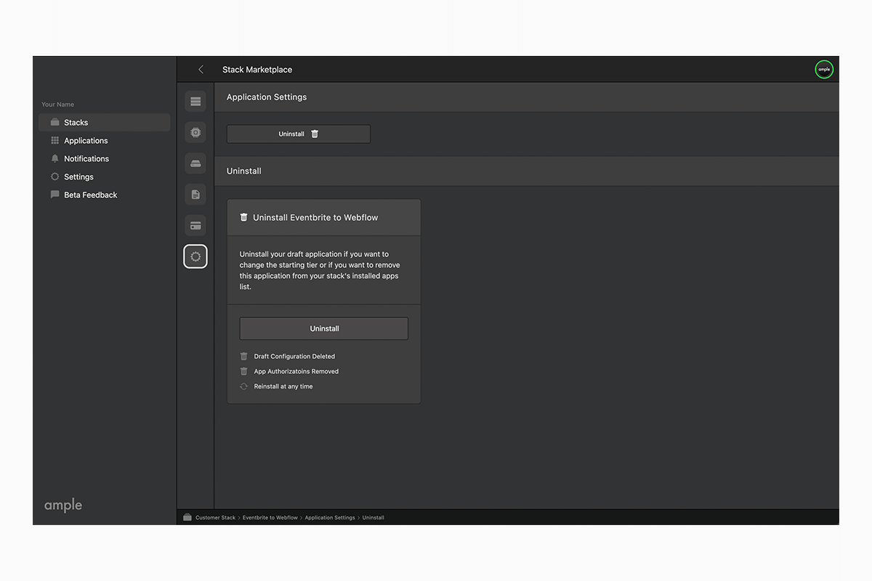Open the stack layers icon in icon rail

pyautogui.click(x=195, y=102)
